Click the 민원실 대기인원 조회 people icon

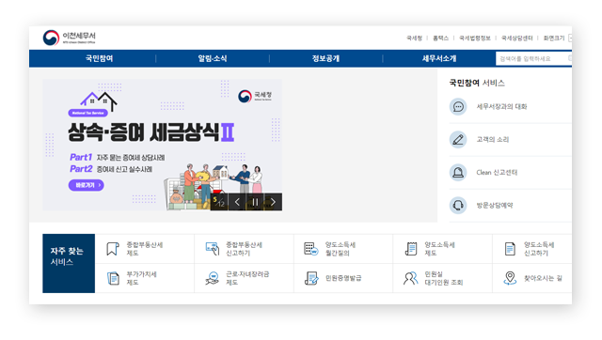(x=411, y=278)
